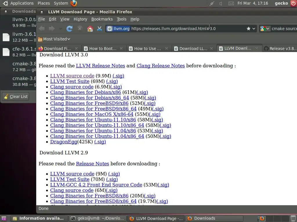This screenshot has height=222, width=297.
Task: Open the File menu
Action: [x=41, y=19]
